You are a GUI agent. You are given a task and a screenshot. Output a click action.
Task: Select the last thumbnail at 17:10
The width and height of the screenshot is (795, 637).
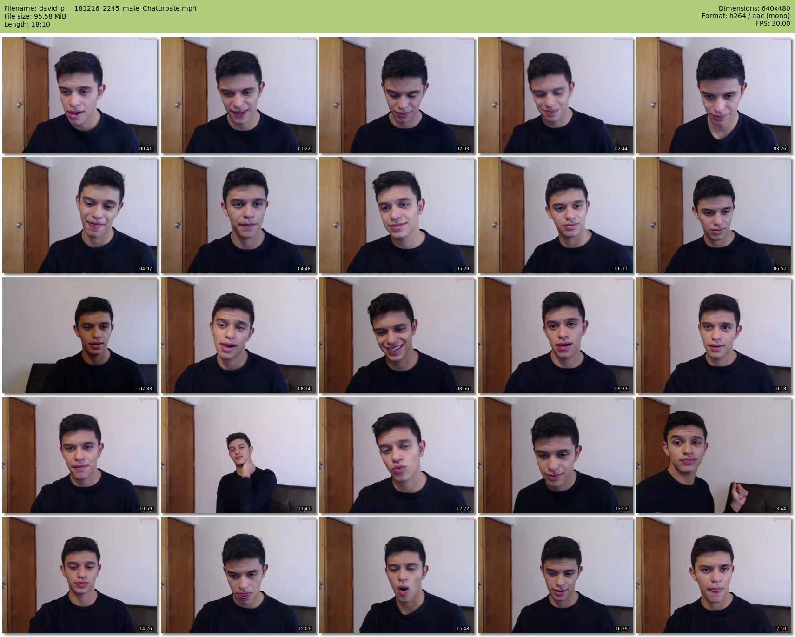[714, 575]
